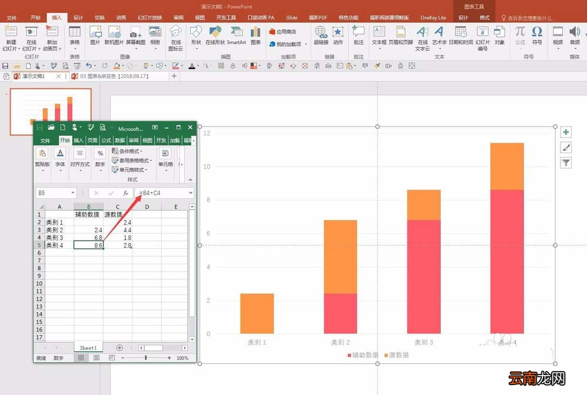Image resolution: width=587 pixels, height=395 pixels.
Task: Click the chart filter funnel button
Action: 566,163
